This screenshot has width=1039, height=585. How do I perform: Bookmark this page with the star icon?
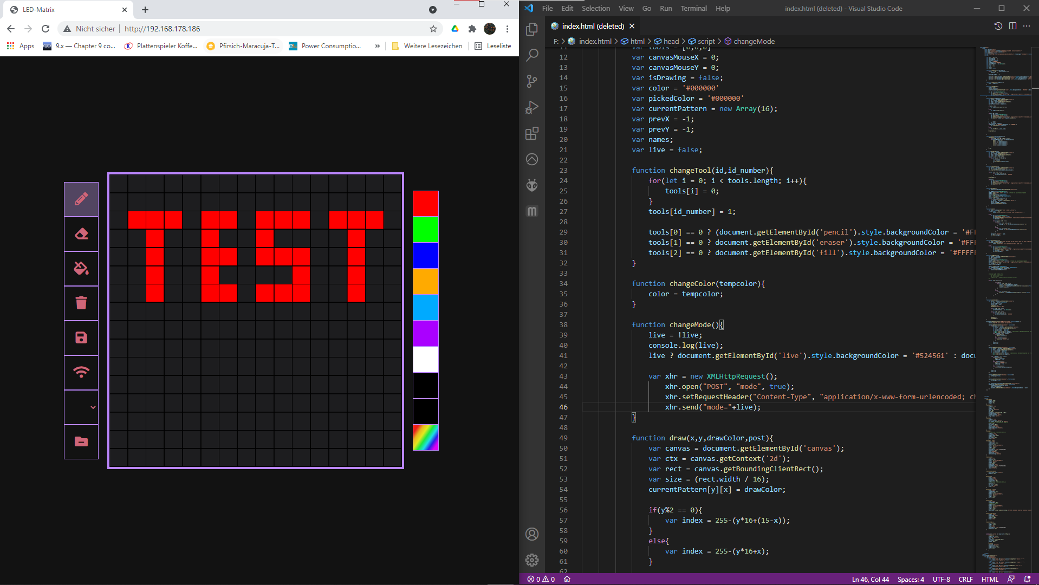click(433, 29)
